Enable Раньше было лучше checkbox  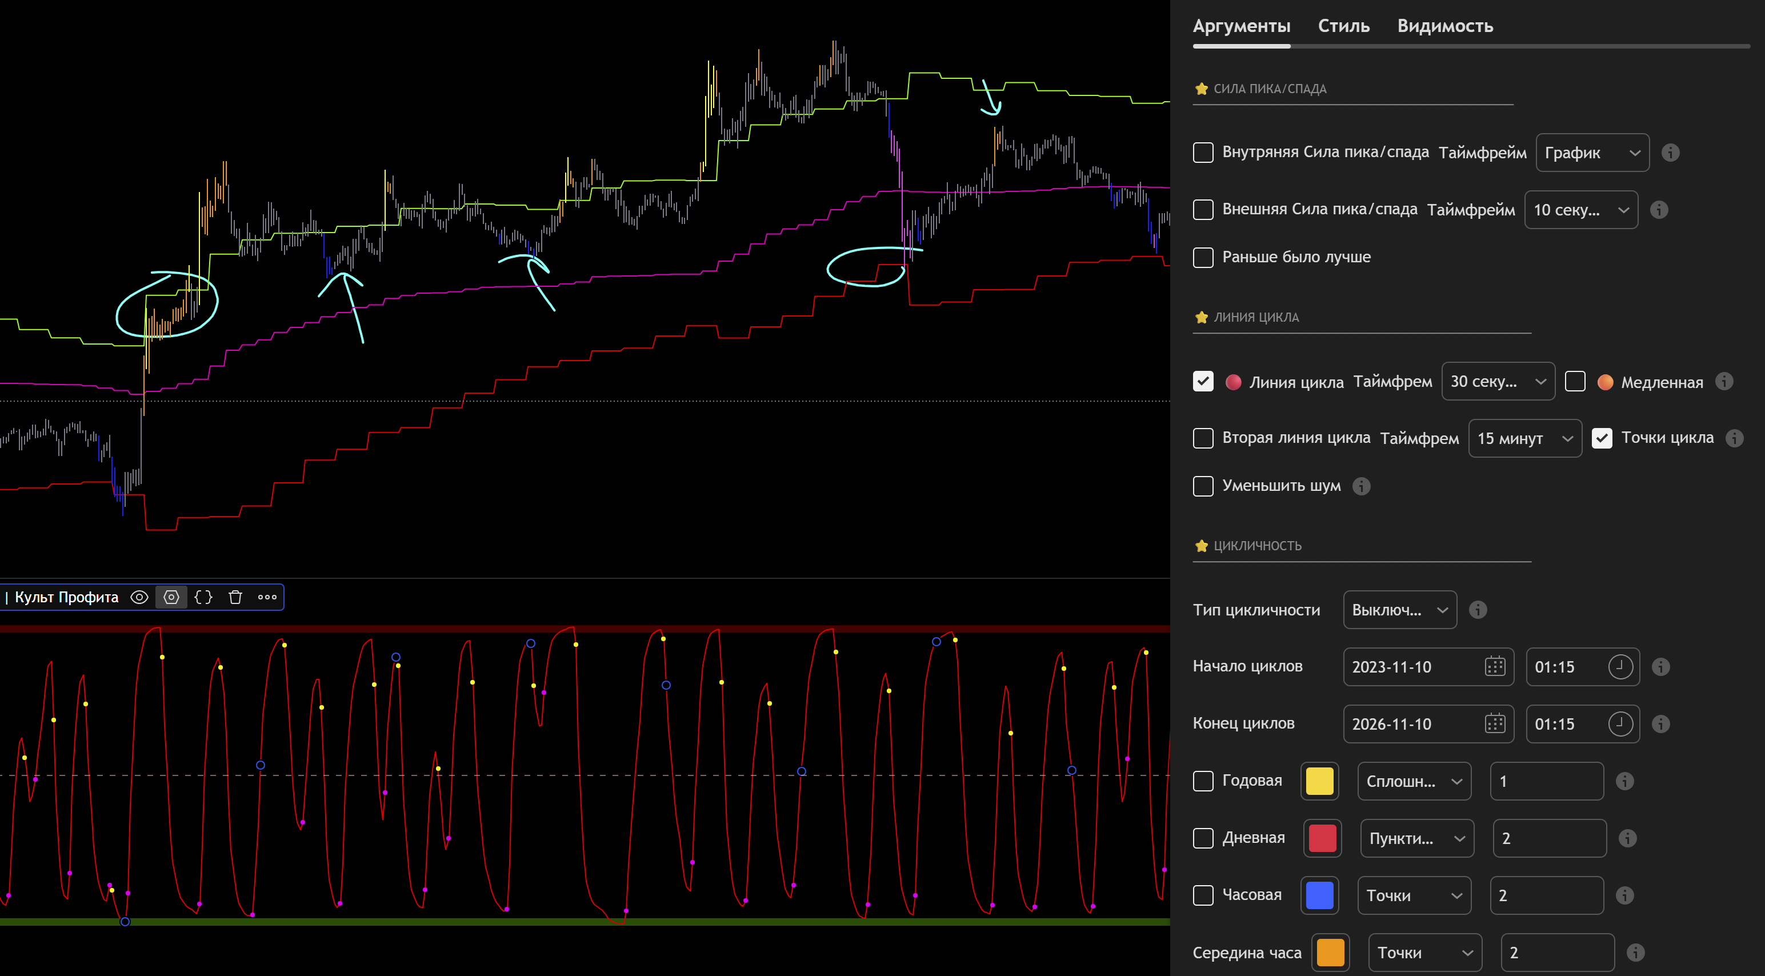tap(1203, 257)
